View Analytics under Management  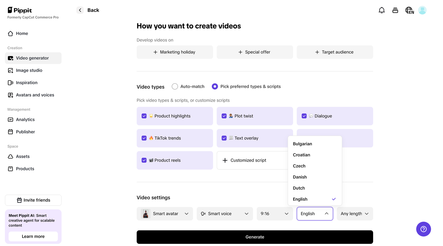(x=25, y=119)
